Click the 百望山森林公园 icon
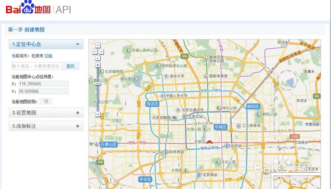 128,50
